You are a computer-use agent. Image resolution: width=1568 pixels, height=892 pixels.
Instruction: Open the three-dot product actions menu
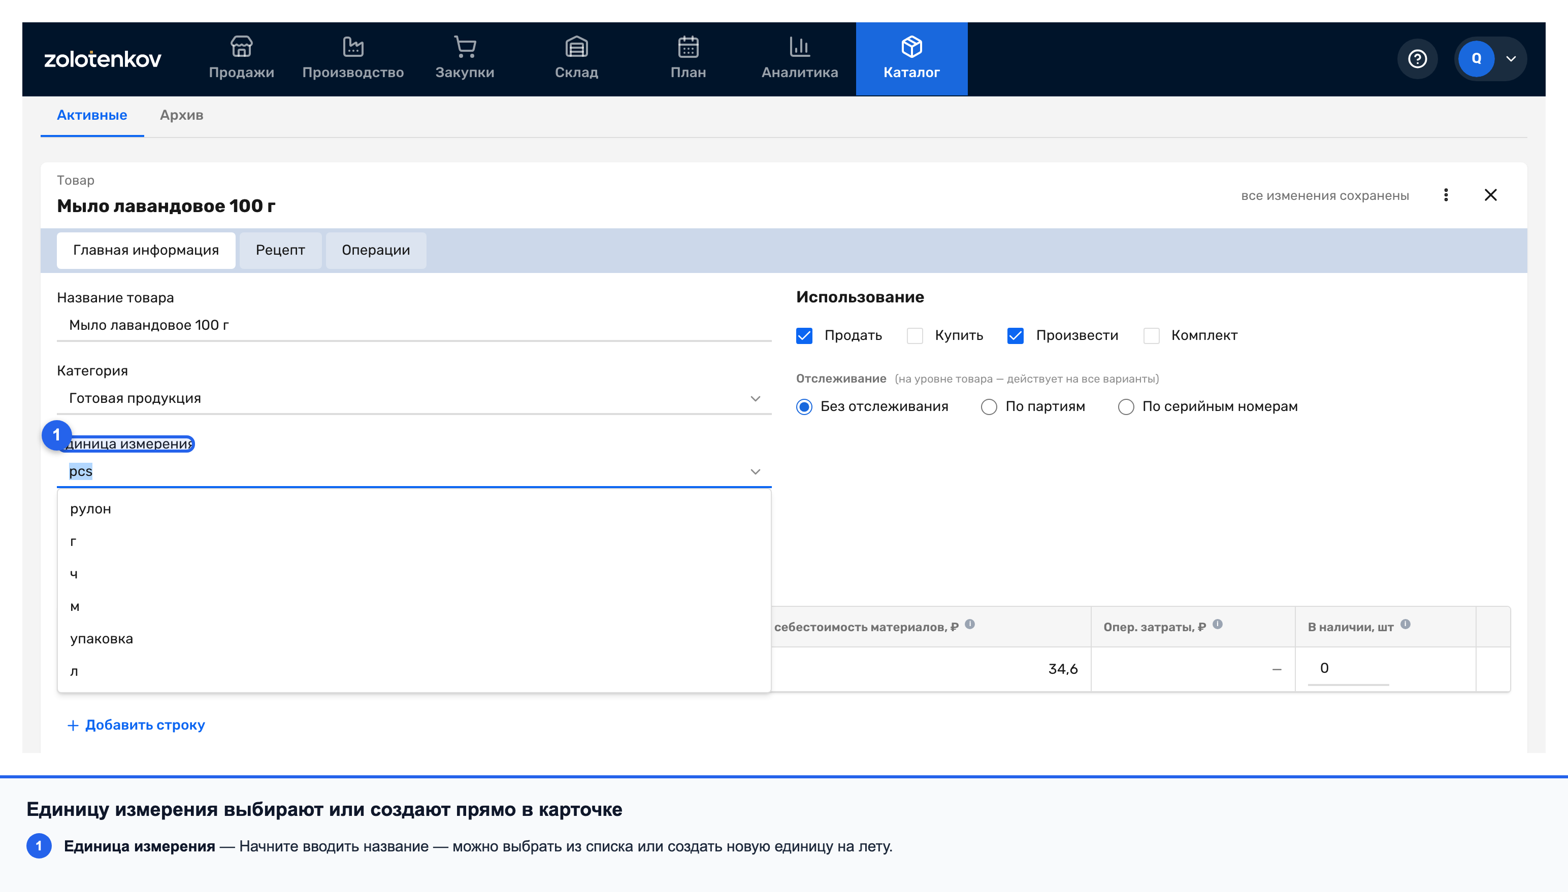pyautogui.click(x=1446, y=195)
